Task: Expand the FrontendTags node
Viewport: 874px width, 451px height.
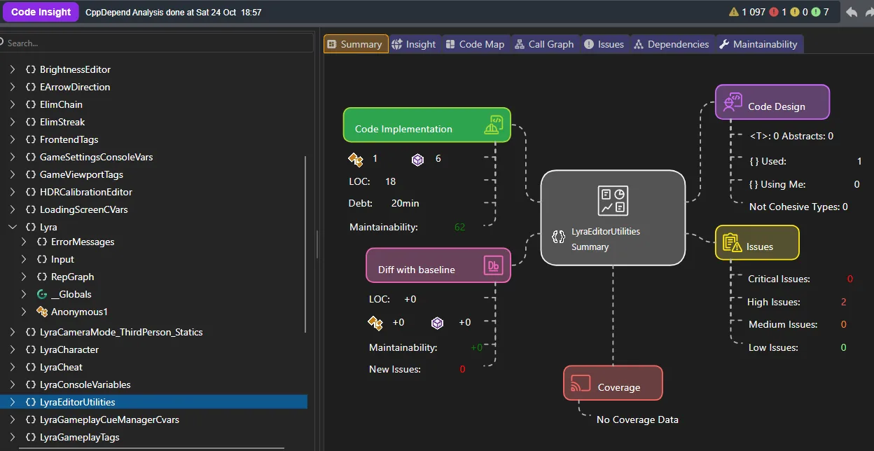Action: [13, 139]
